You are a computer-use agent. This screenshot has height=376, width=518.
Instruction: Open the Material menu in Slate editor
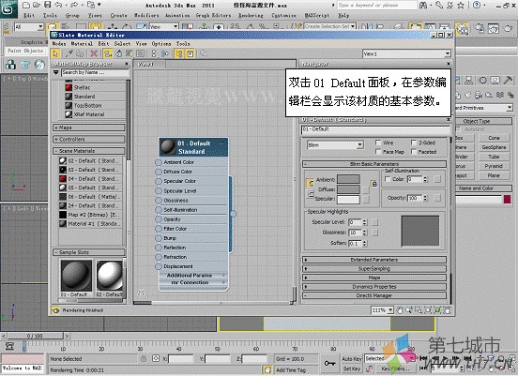(82, 43)
